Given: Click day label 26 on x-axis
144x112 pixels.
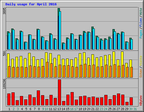Looking at the screenshot, I should (x=114, y=109).
